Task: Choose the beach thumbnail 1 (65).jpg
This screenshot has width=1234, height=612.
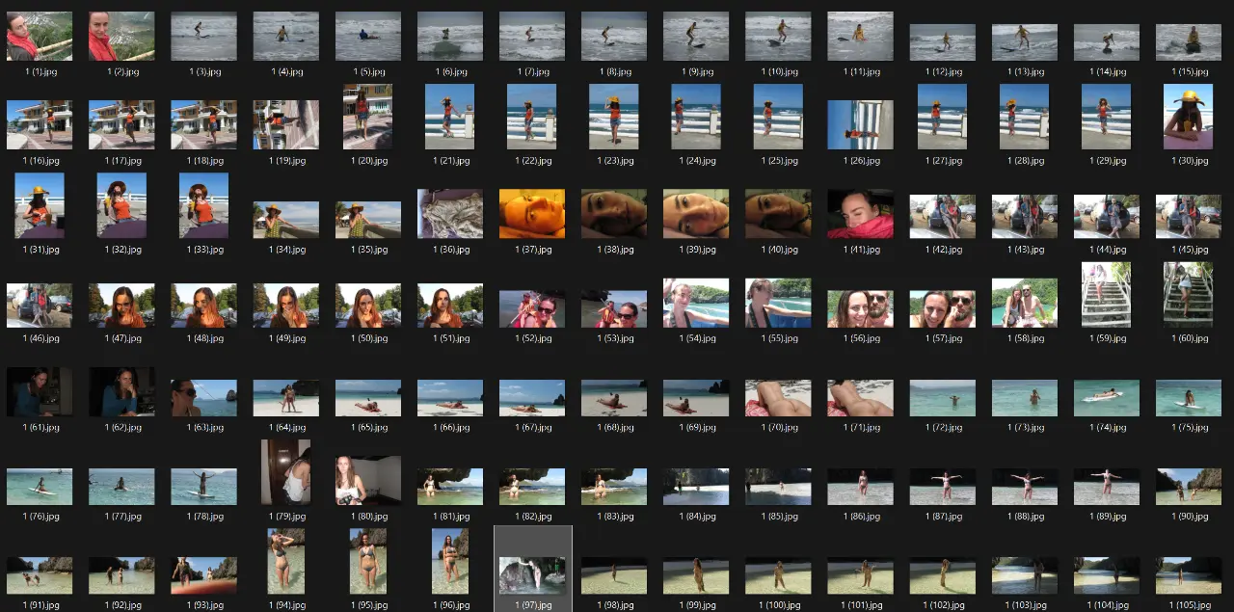Action: coord(367,398)
